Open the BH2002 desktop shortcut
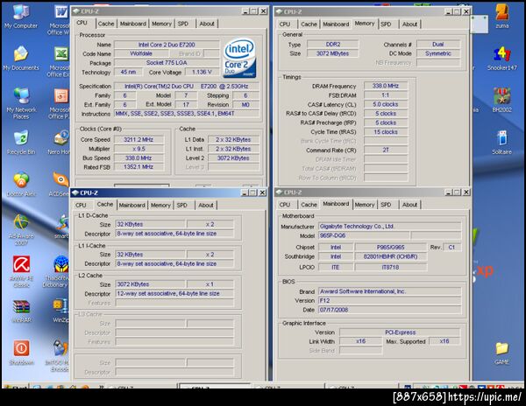This screenshot has height=406, width=526. pyautogui.click(x=502, y=95)
